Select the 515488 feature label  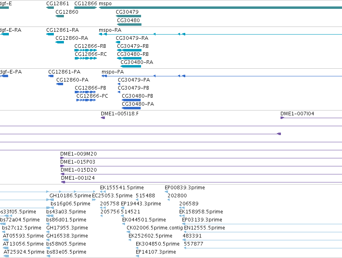(145, 196)
